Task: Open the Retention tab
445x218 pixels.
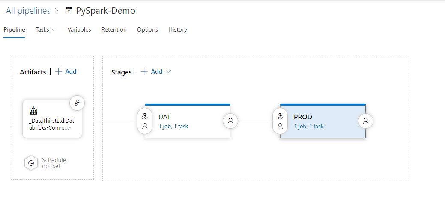Action: (x=114, y=30)
